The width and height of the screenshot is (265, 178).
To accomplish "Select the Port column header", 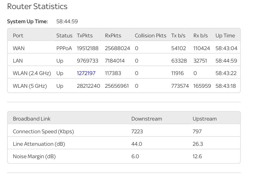I will tap(18, 36).
